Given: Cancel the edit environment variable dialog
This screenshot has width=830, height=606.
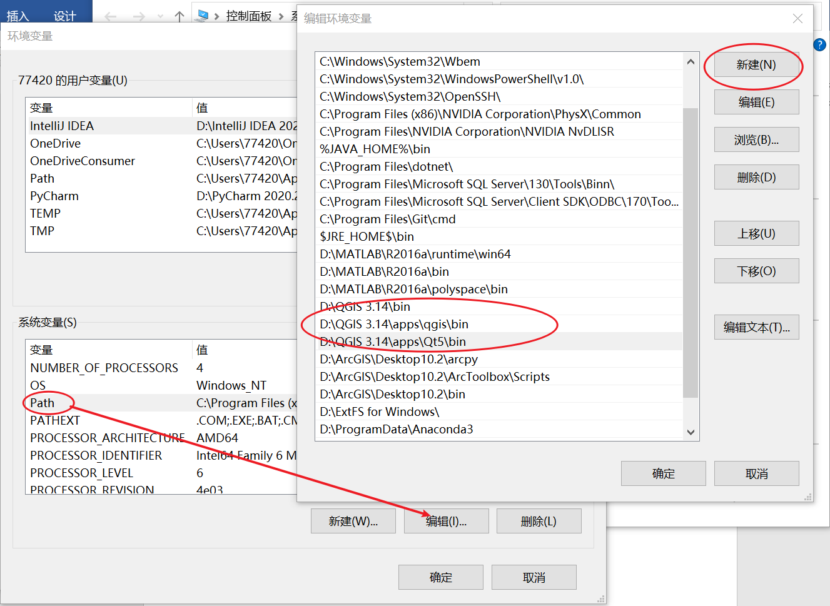Looking at the screenshot, I should (756, 473).
